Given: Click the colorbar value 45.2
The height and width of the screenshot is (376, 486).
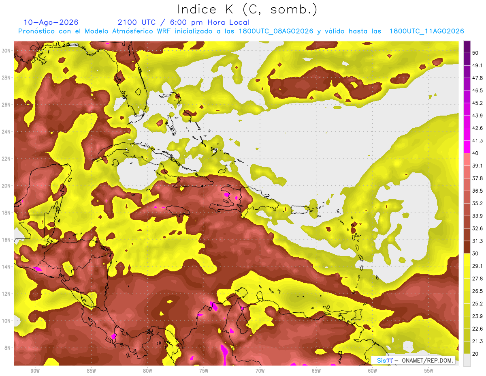Looking at the screenshot, I should pyautogui.click(x=477, y=103).
